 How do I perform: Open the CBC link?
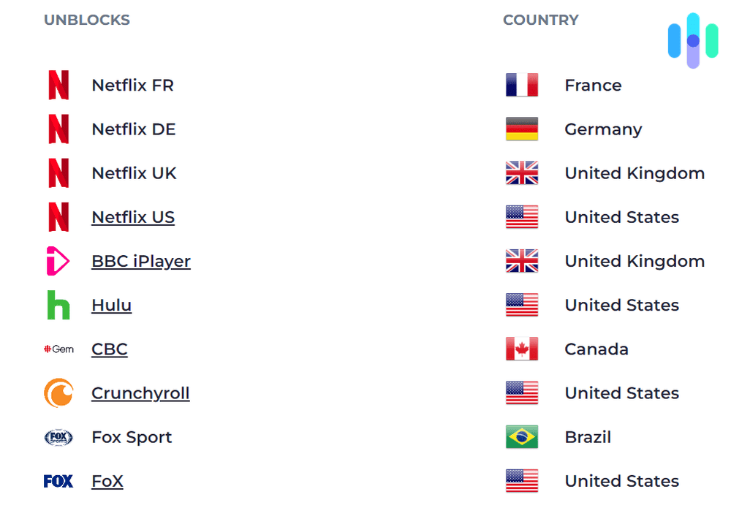pos(110,349)
